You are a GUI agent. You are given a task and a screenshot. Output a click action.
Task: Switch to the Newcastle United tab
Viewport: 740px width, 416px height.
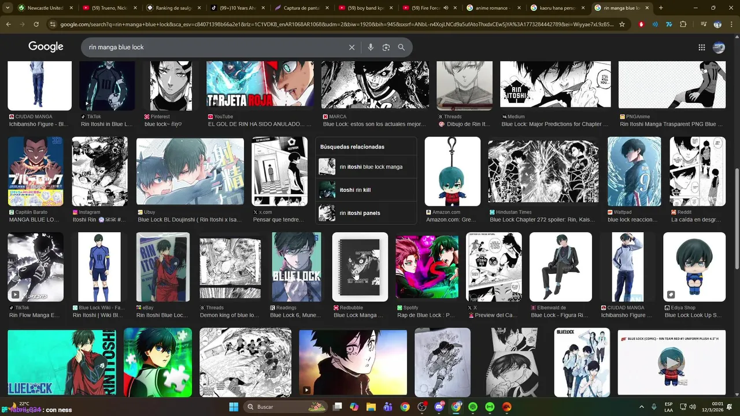pos(46,8)
